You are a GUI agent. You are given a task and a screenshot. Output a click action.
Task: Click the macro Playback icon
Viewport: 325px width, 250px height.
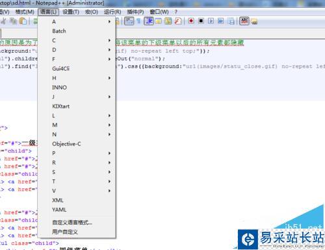[211, 21]
